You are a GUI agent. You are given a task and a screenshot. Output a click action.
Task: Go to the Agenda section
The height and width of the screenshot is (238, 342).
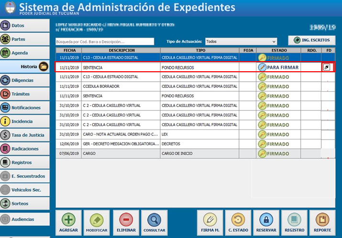(x=25, y=53)
